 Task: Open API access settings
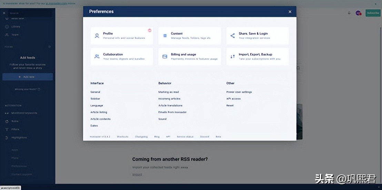[x=233, y=99]
